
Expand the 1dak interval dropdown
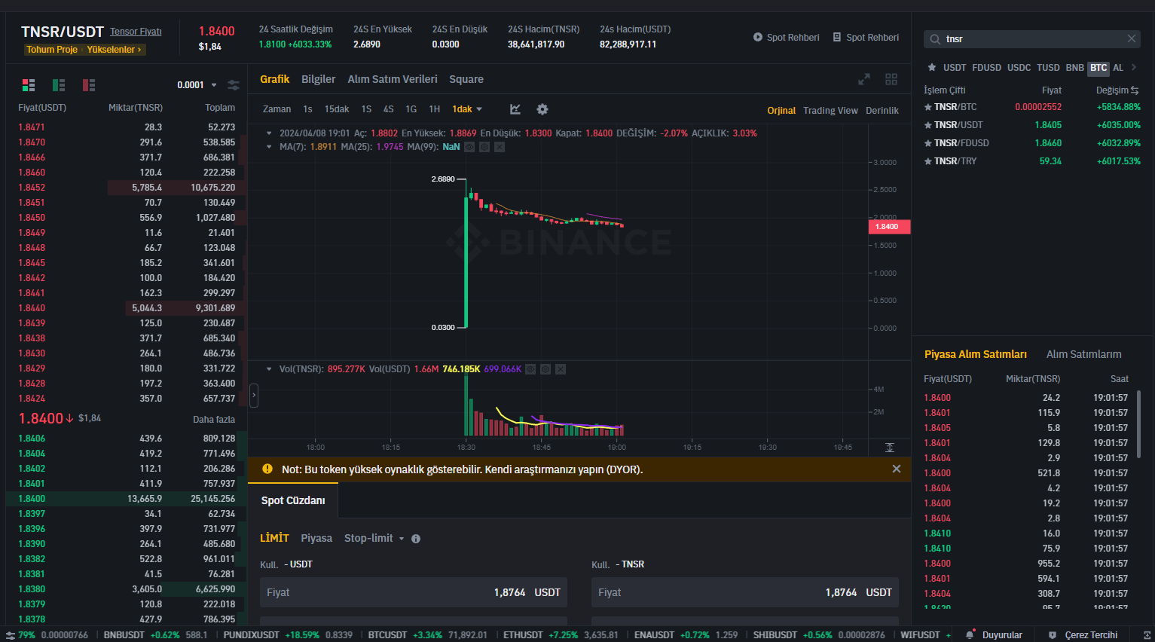[x=467, y=109]
